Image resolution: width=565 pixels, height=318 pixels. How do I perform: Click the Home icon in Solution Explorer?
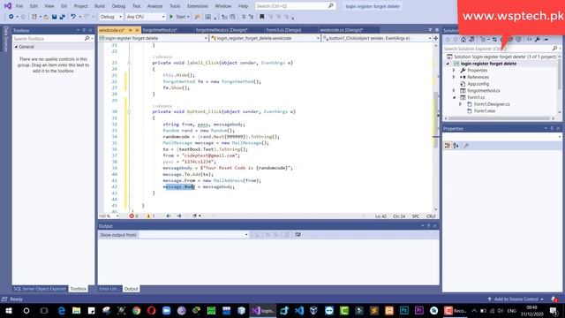pyautogui.click(x=463, y=39)
